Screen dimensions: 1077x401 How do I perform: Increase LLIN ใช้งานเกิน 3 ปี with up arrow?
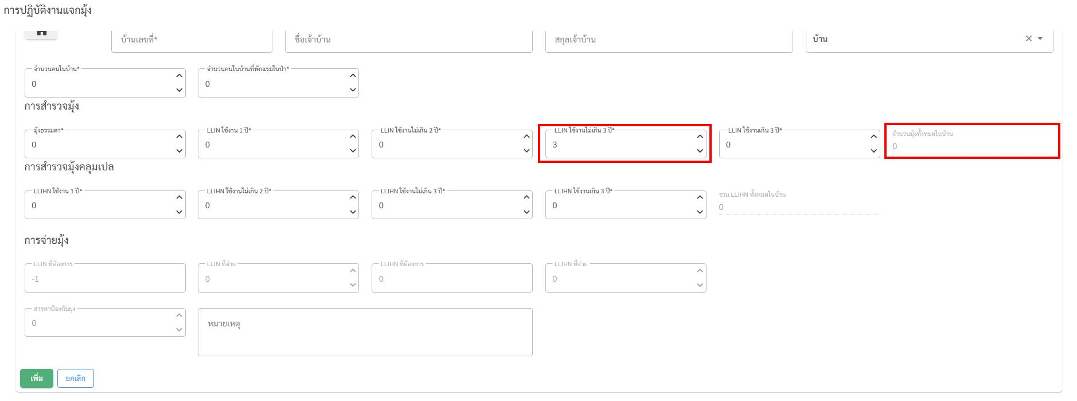pos(873,137)
